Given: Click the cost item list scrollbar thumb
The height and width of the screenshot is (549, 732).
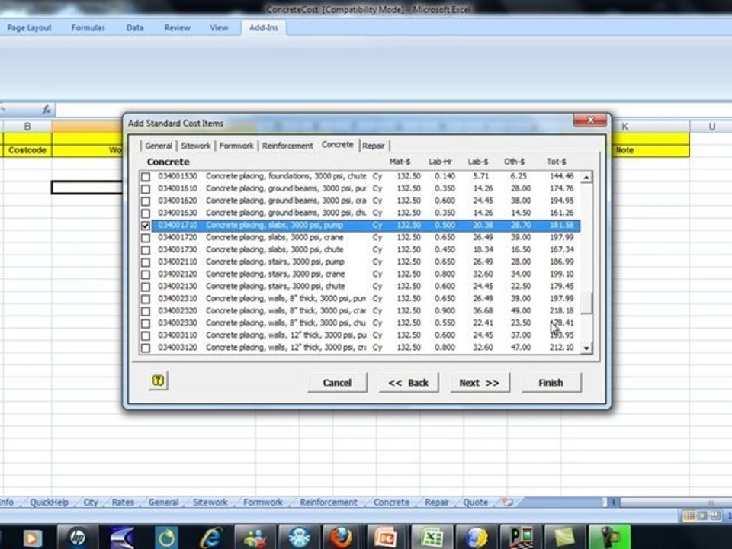Looking at the screenshot, I should (x=587, y=303).
